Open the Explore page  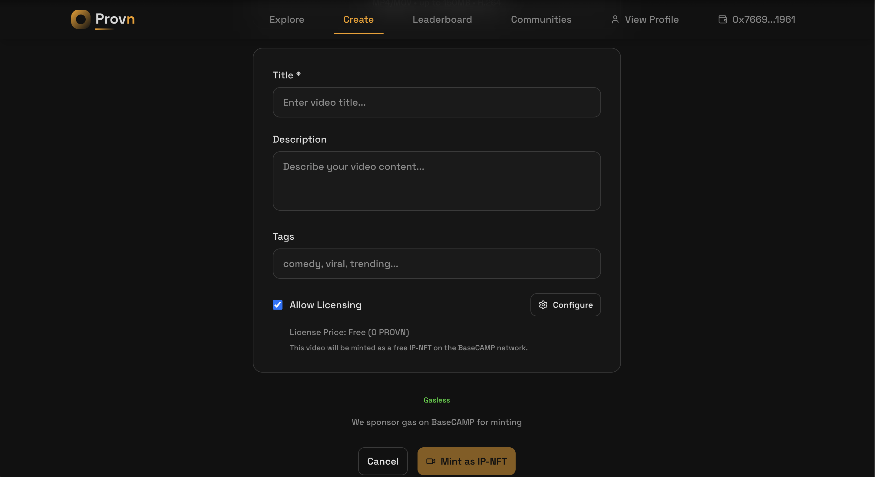coord(287,20)
